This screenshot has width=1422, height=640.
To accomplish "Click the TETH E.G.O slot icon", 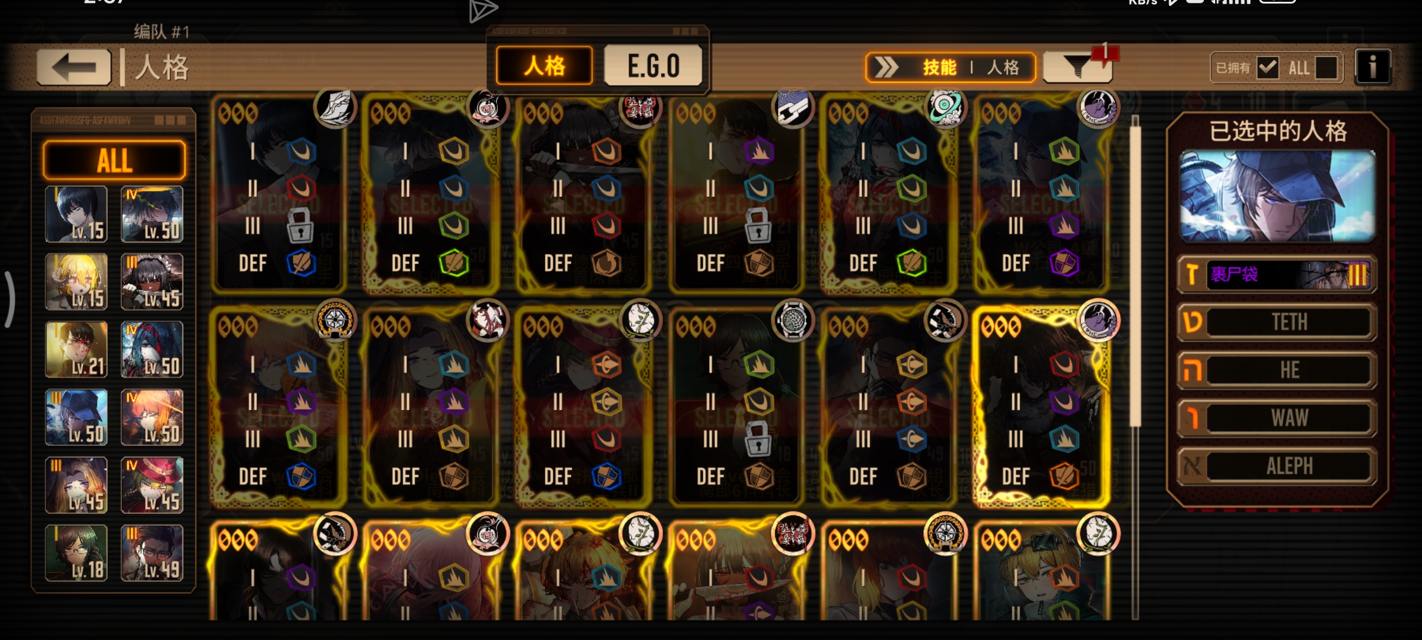I will pyautogui.click(x=1192, y=322).
